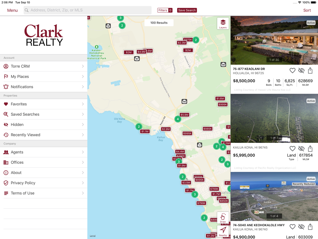
Task: Expand the Terms of Use row chevron
Action: click(83, 193)
